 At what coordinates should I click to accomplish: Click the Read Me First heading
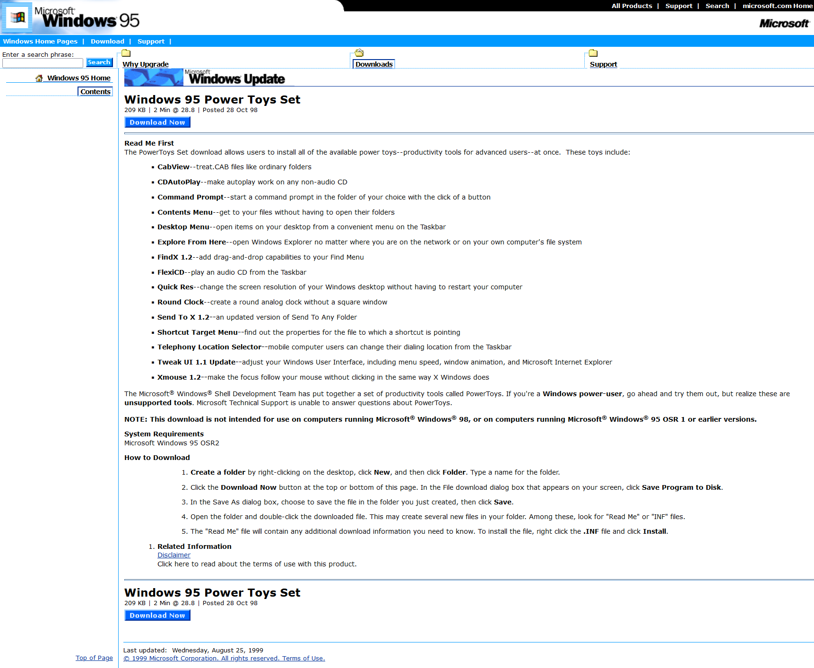pyautogui.click(x=149, y=143)
